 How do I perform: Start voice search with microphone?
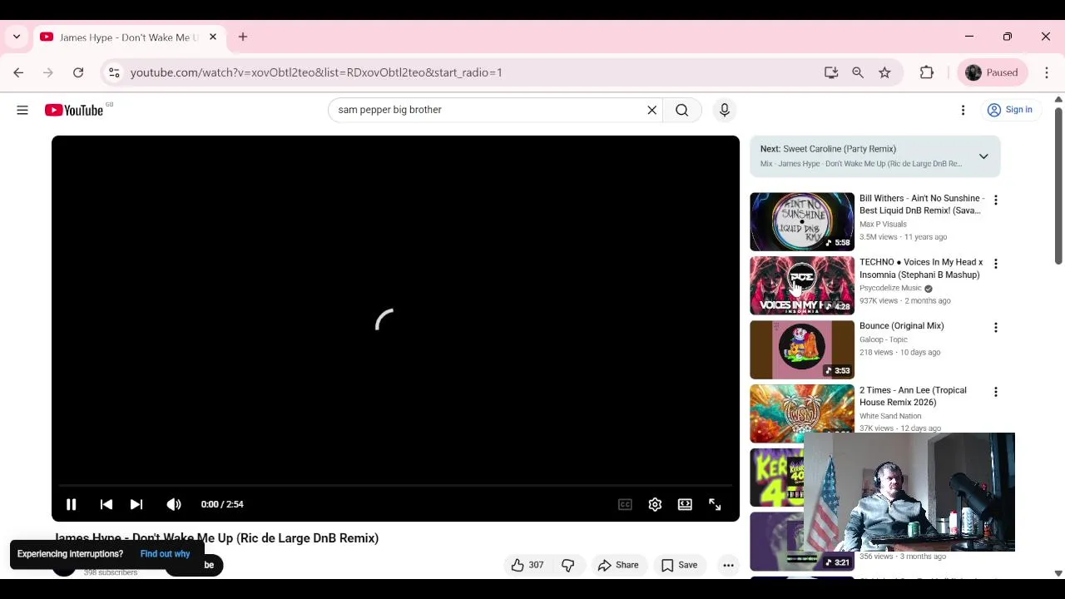click(x=725, y=110)
